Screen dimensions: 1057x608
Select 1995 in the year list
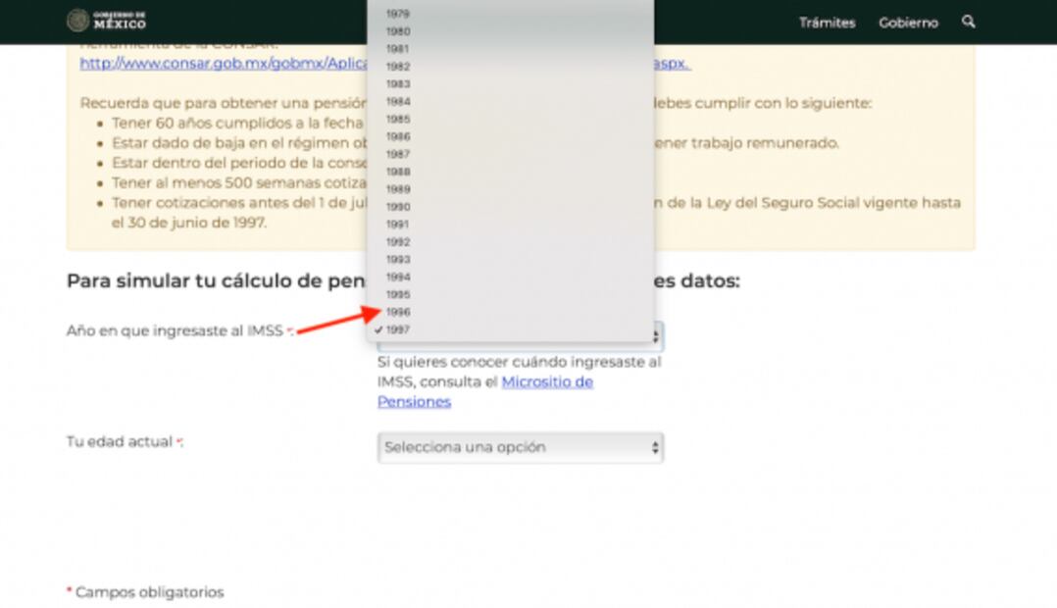point(398,294)
